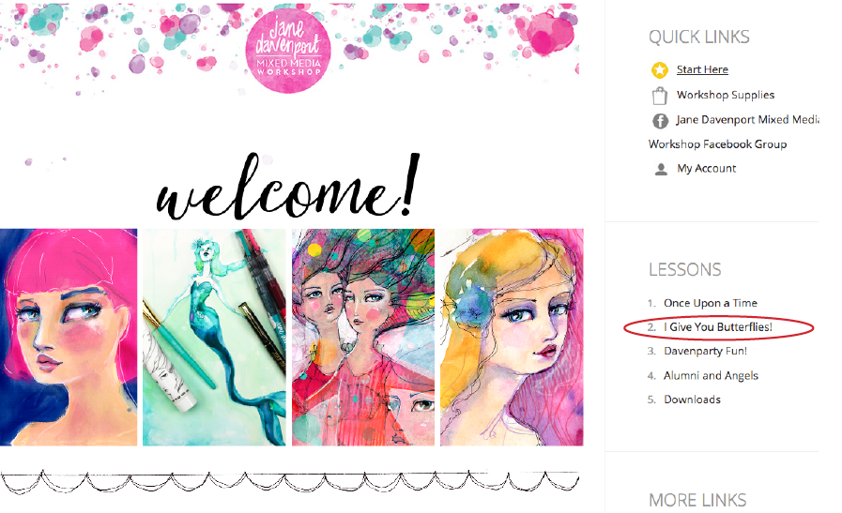This screenshot has height=513, width=842.
Task: Click the Jane Davenport Mixed Media link text
Action: coord(747,120)
